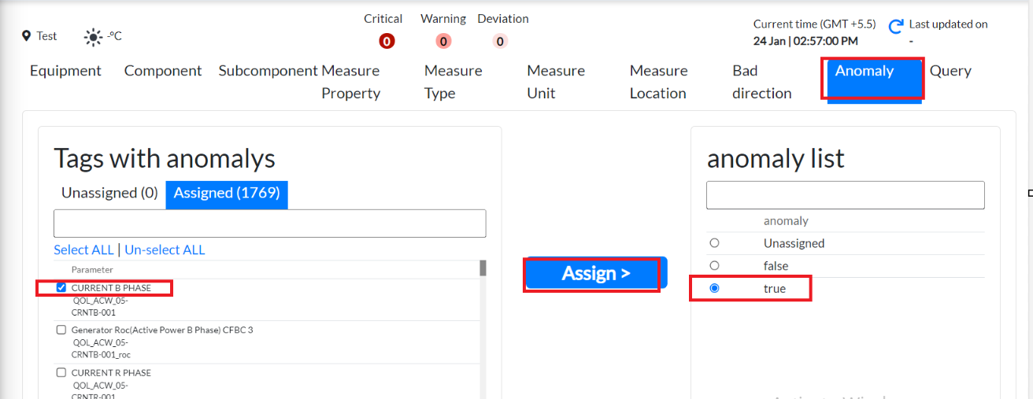Image resolution: width=1033 pixels, height=399 pixels.
Task: Select the true anomaly radio button
Action: [x=714, y=289]
